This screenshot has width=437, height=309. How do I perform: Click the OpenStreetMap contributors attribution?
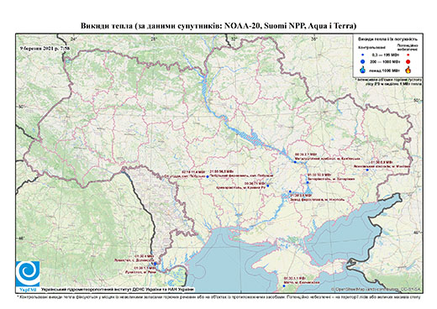(x=376, y=289)
